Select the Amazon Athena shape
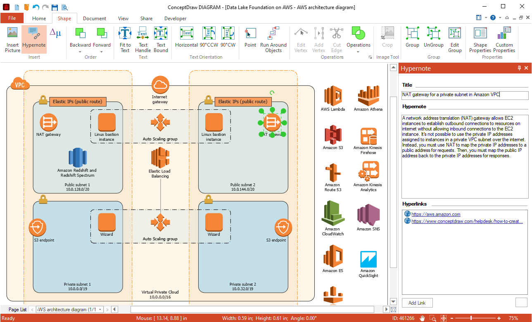The image size is (532, 322). pos(368,99)
